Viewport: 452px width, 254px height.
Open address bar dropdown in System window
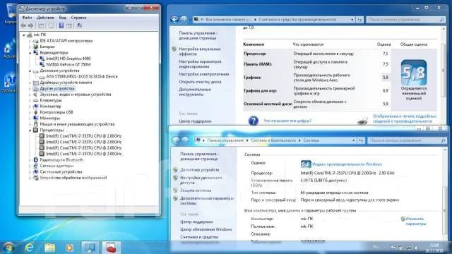[353, 140]
